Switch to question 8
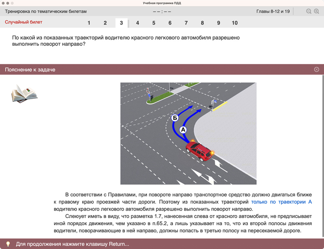Viewport: 324px width, 249px height. click(x=202, y=23)
